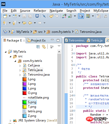Open the Edit menu

coord(14,11)
